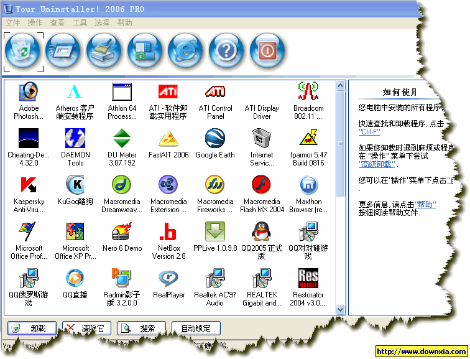Select Microsoft Office Professional icon
This screenshot has width=470, height=359.
(27, 231)
